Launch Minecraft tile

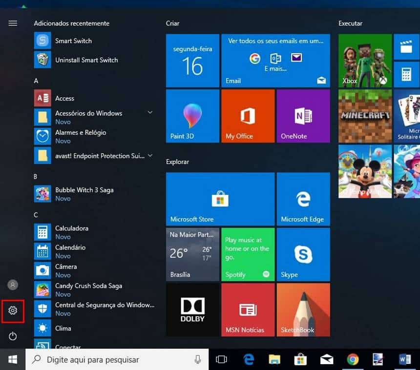(x=365, y=116)
